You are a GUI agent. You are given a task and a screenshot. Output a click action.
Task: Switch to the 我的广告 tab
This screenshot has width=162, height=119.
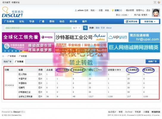click(x=7, y=62)
